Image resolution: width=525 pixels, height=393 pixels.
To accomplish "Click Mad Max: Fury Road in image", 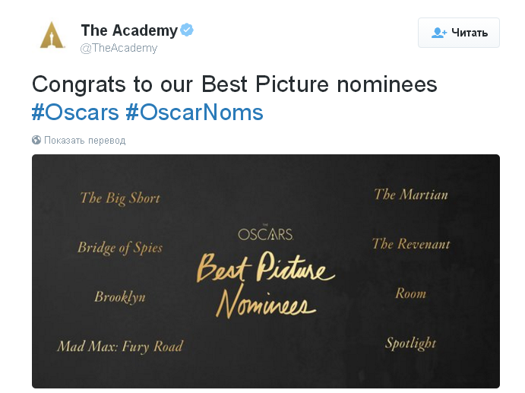I will coord(120,347).
